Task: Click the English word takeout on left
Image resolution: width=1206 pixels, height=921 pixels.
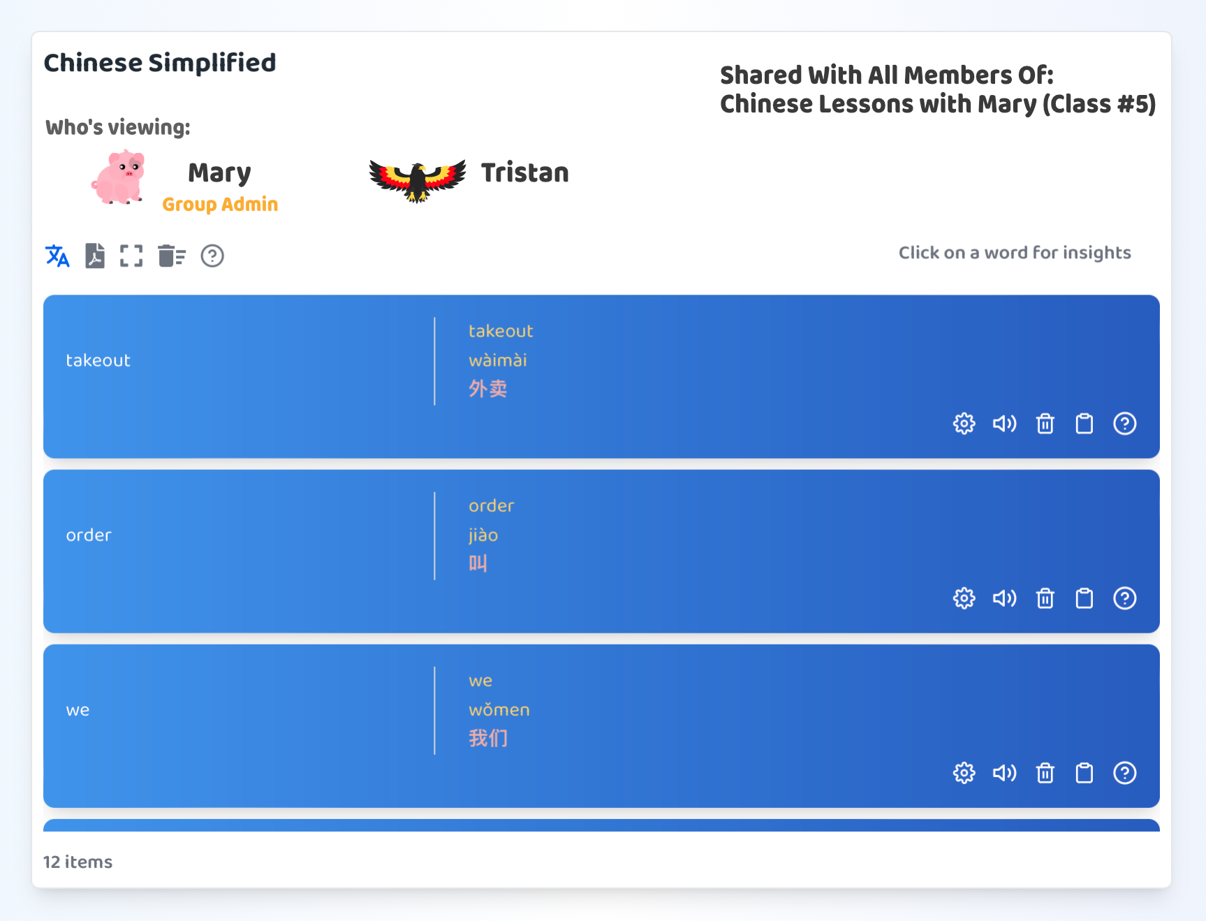Action: tap(98, 360)
